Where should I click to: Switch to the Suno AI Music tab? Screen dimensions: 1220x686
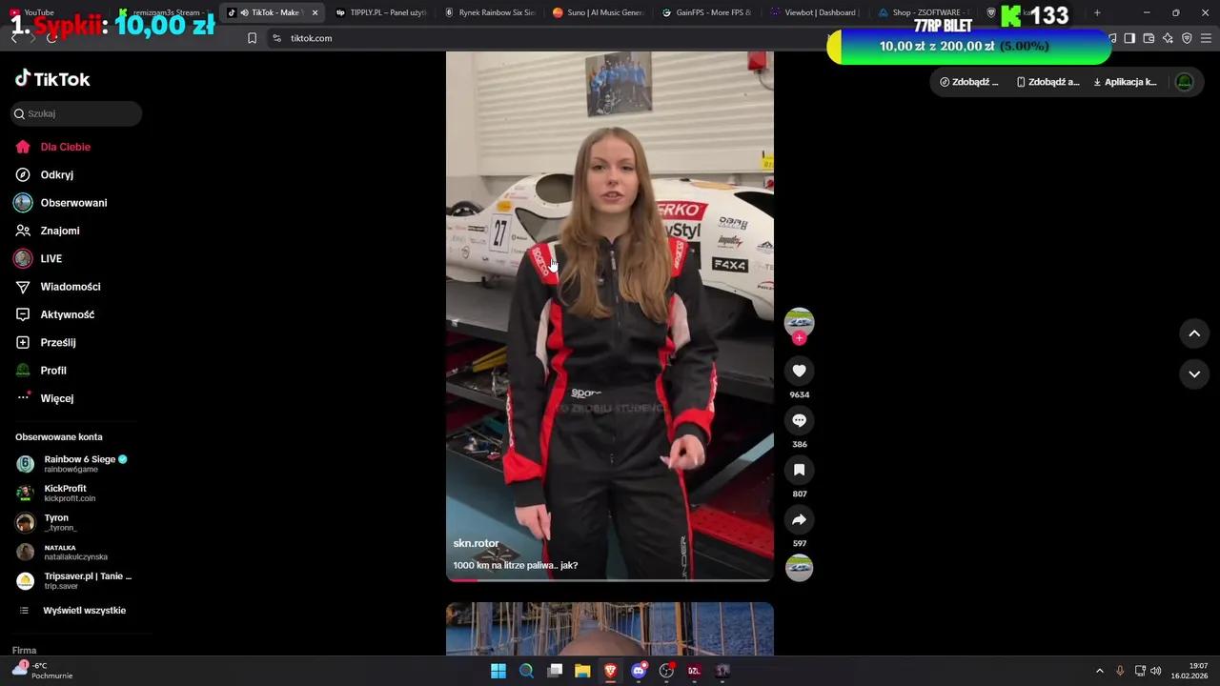(x=600, y=12)
